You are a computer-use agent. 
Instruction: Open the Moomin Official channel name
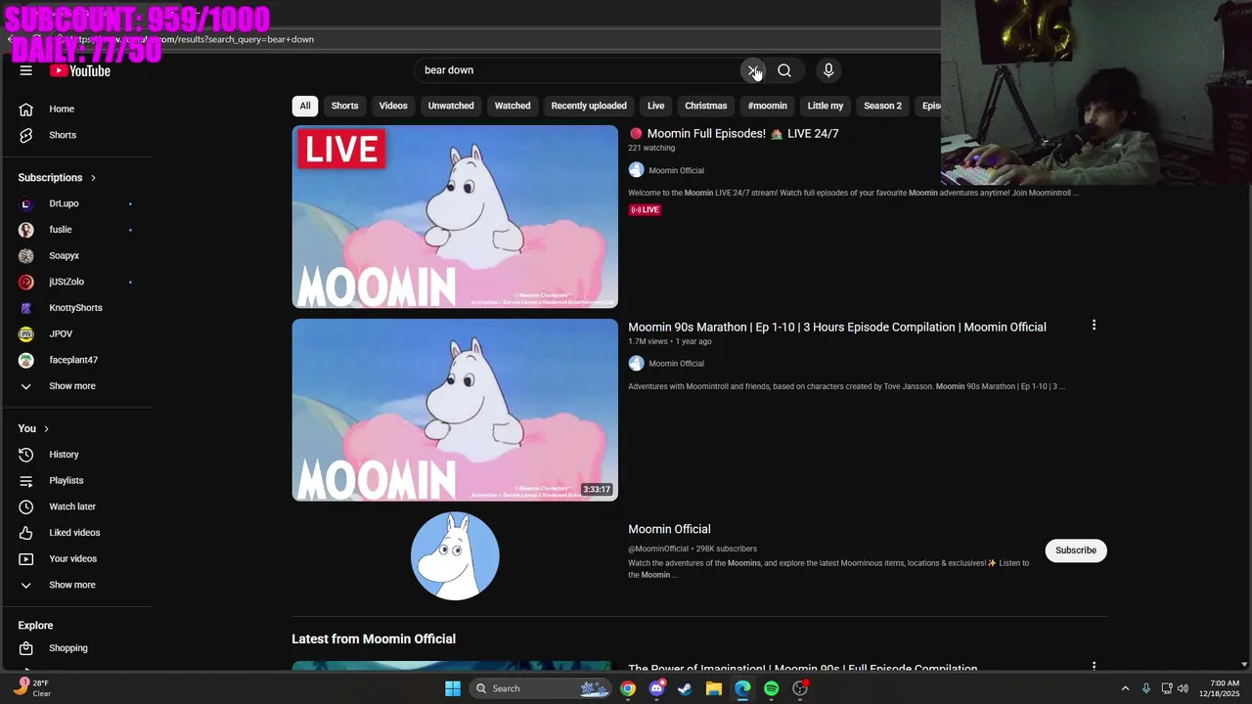pos(669,529)
